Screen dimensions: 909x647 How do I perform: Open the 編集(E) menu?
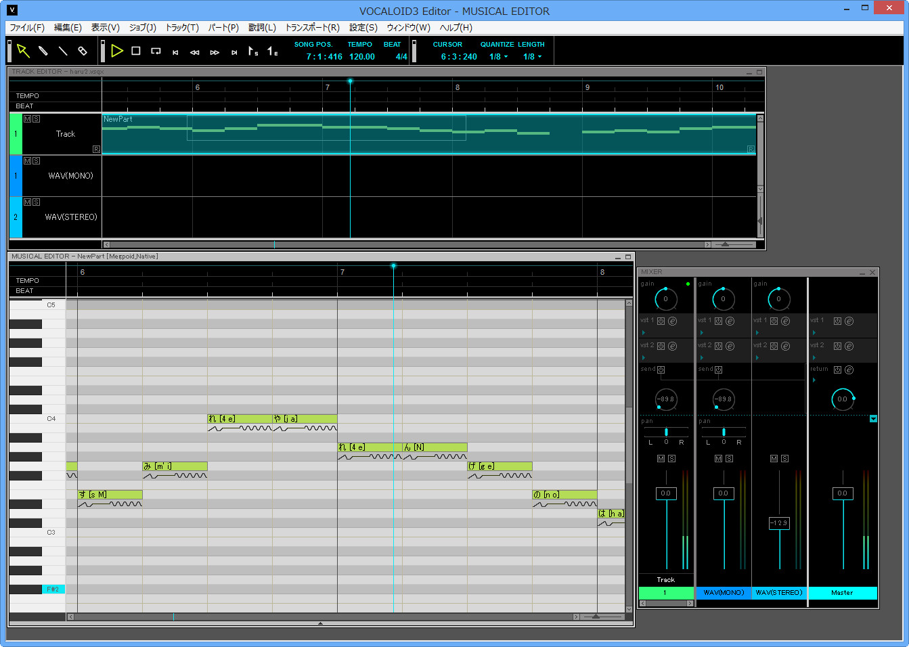click(x=68, y=28)
